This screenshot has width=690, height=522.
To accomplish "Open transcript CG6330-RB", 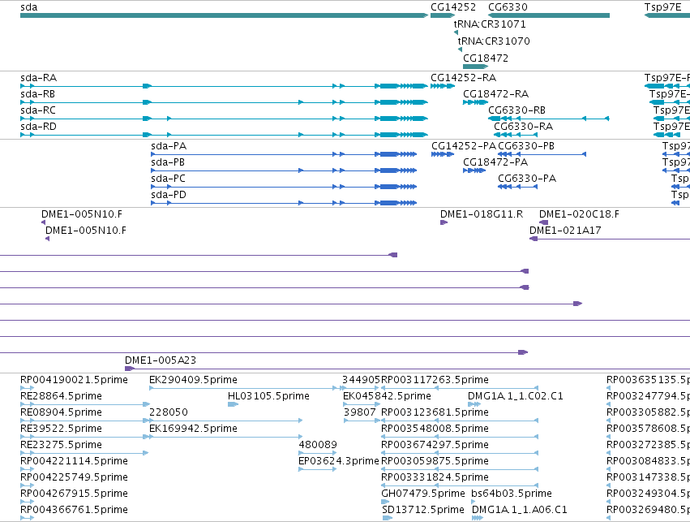I will point(549,119).
